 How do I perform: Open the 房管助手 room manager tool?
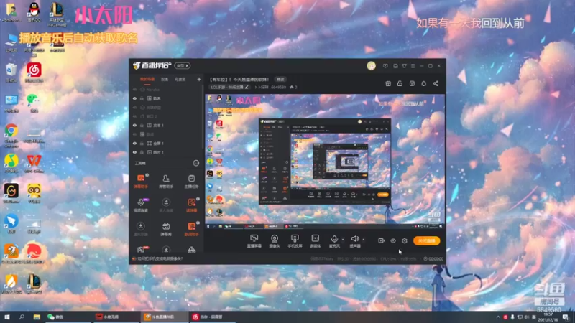point(166,182)
